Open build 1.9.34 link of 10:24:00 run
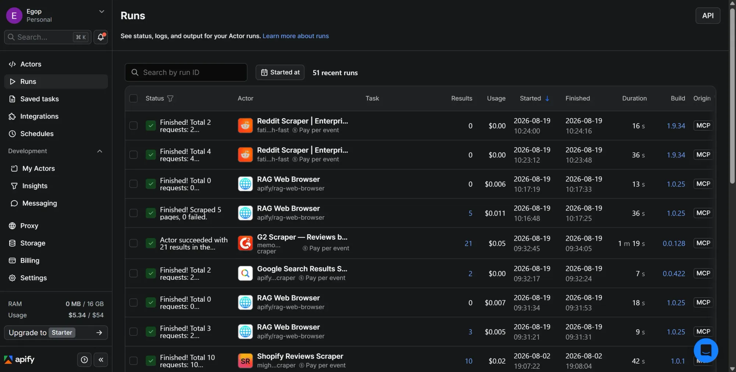The width and height of the screenshot is (736, 372). coord(676,125)
